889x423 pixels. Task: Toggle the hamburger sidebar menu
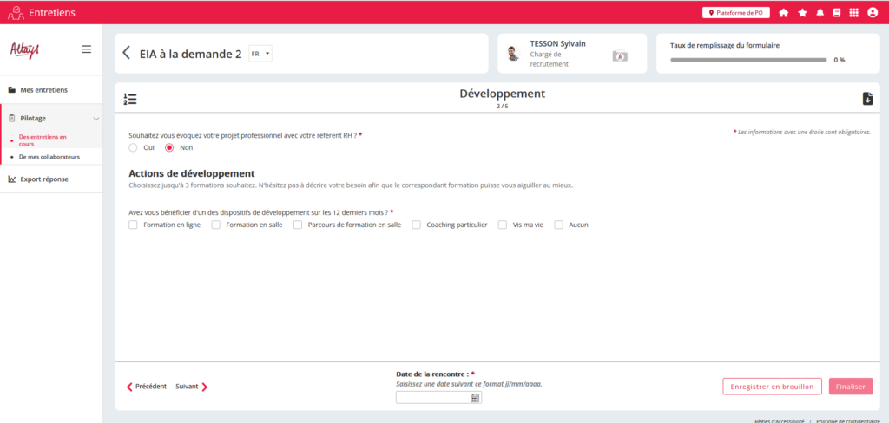pos(86,49)
